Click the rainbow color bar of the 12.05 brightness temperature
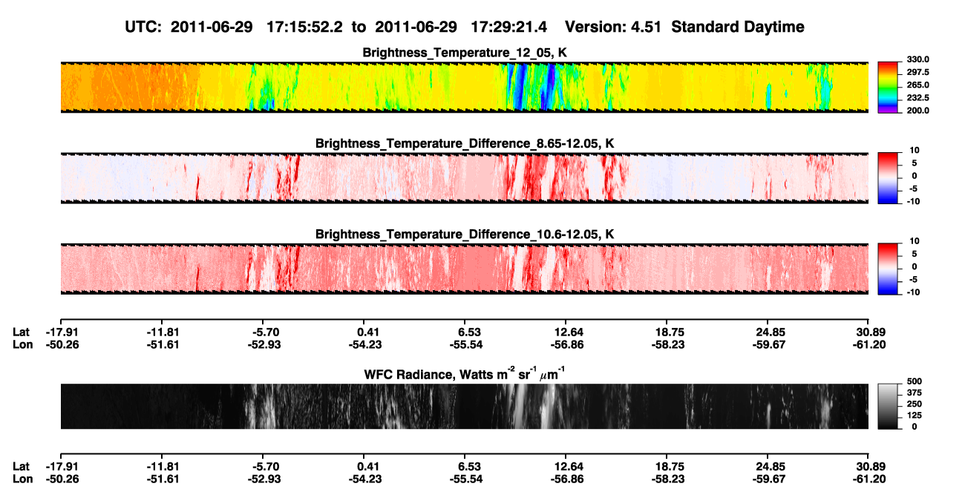Screen dimensions: 965x495 (886, 88)
